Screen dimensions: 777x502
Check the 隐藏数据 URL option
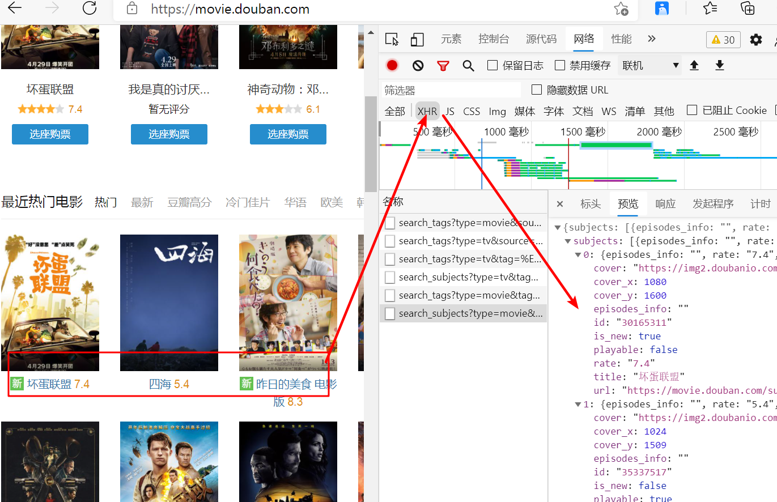click(x=537, y=90)
